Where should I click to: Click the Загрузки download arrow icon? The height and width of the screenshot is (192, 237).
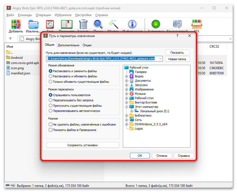click(132, 85)
